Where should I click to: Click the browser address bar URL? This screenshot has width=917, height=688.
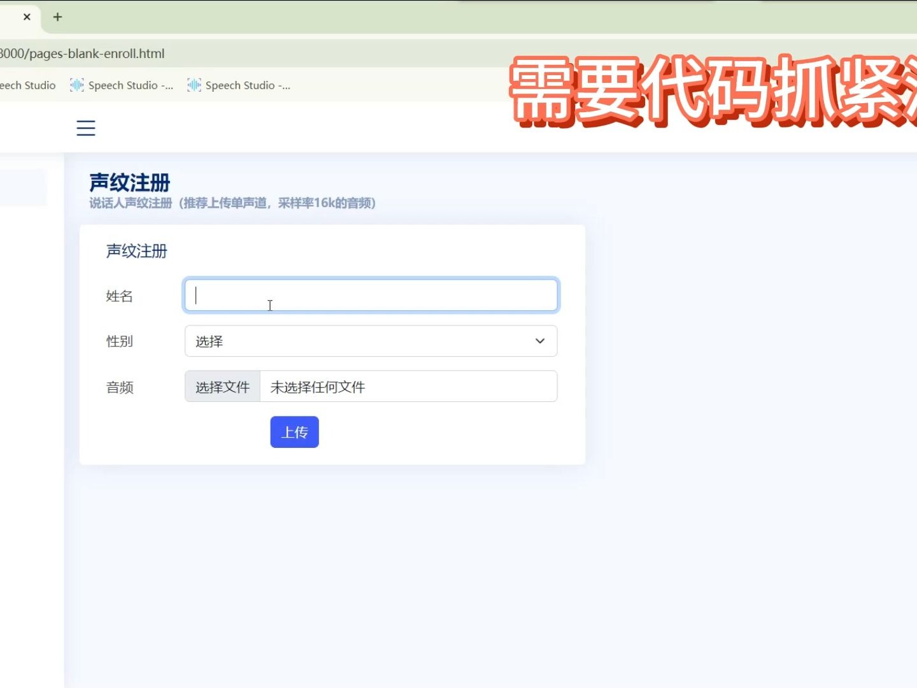click(82, 54)
